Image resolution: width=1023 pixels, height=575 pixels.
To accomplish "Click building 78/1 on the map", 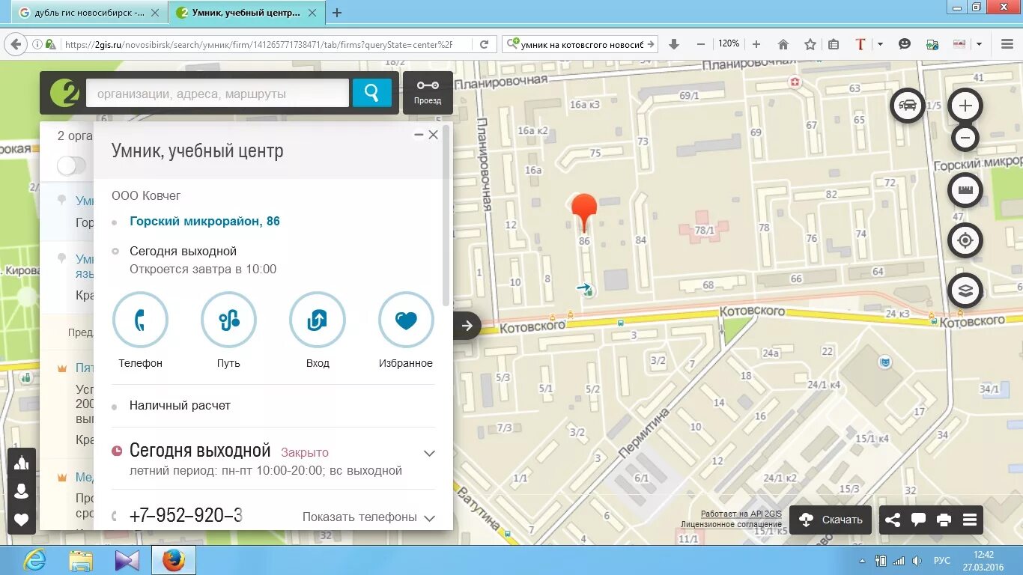I will point(702,230).
